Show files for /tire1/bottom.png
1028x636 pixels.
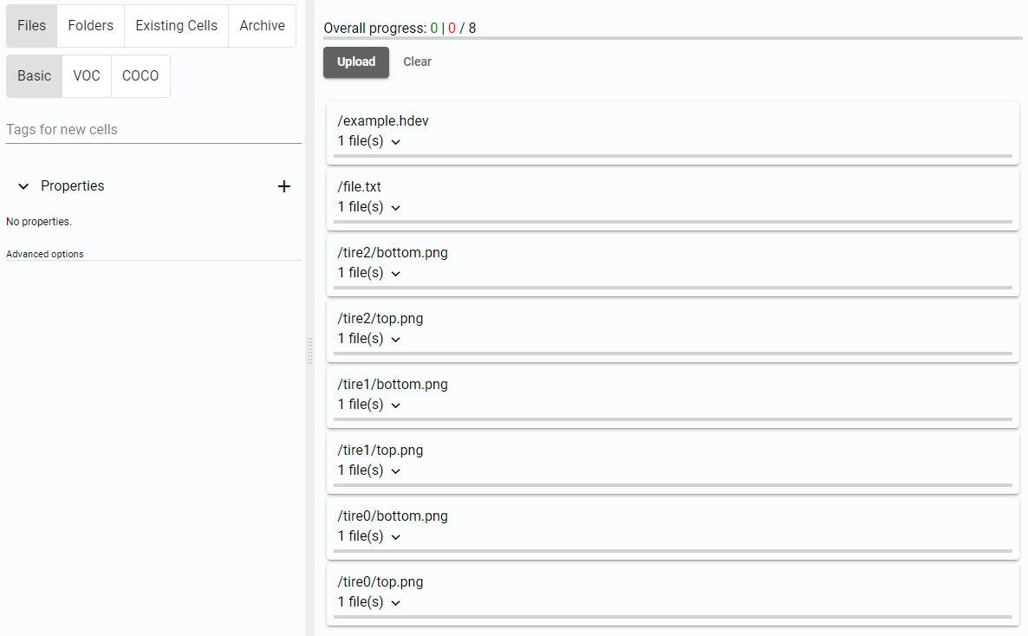pyautogui.click(x=395, y=405)
